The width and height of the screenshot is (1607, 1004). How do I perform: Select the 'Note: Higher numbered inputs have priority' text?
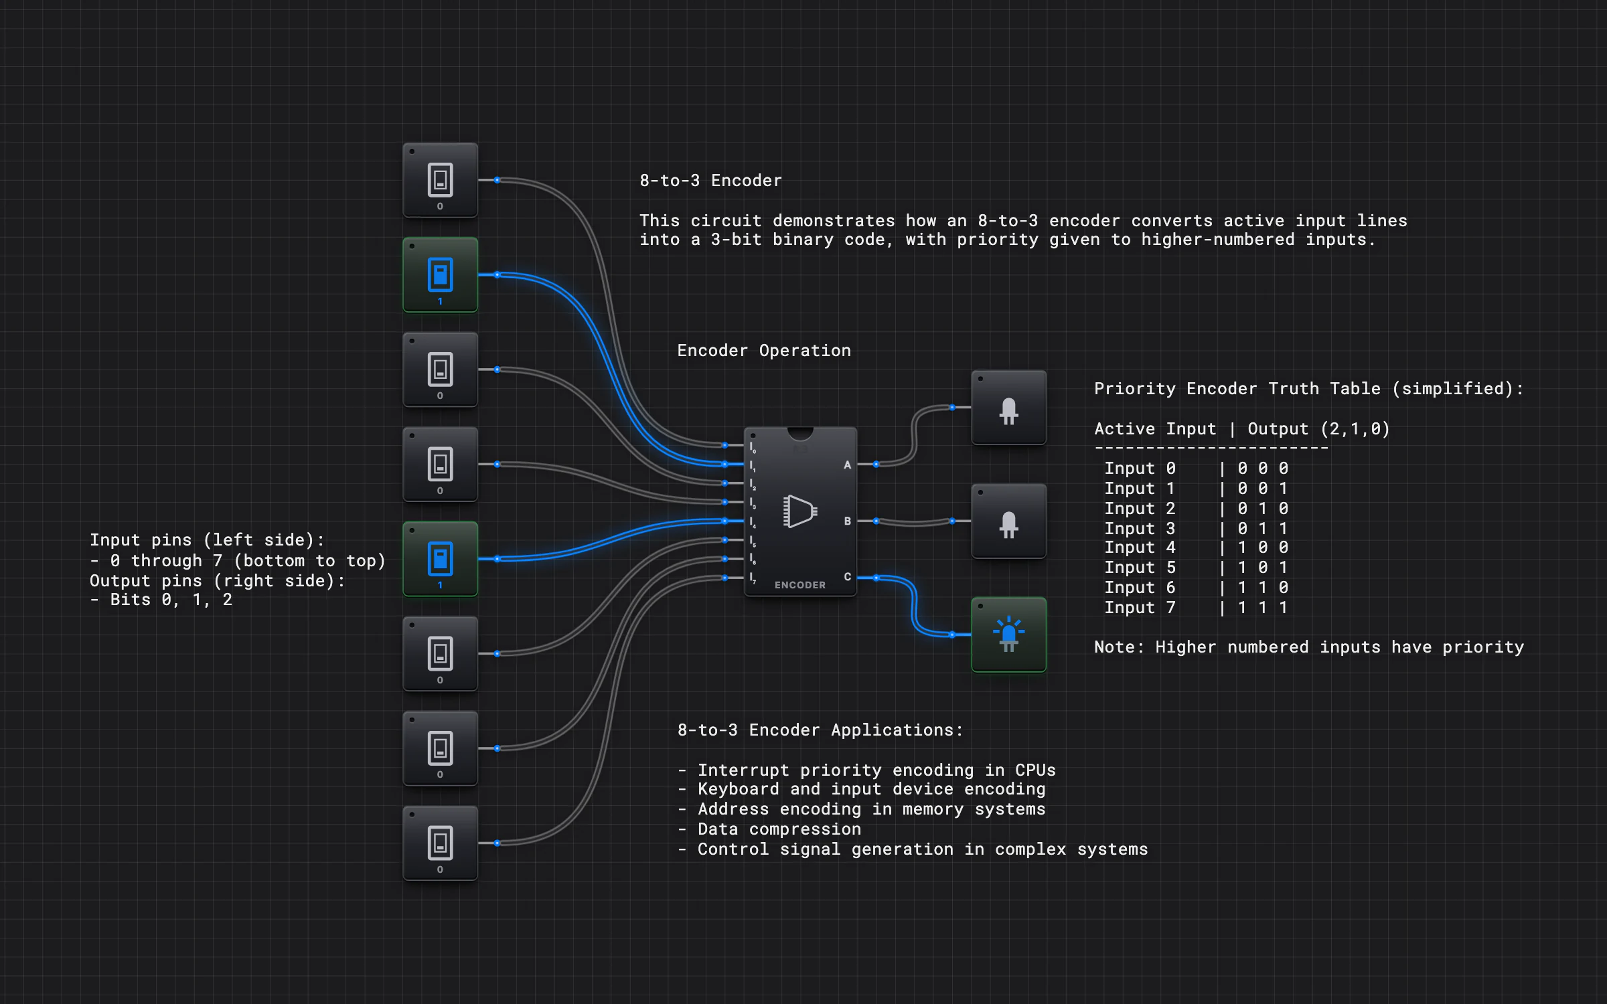pos(1308,647)
